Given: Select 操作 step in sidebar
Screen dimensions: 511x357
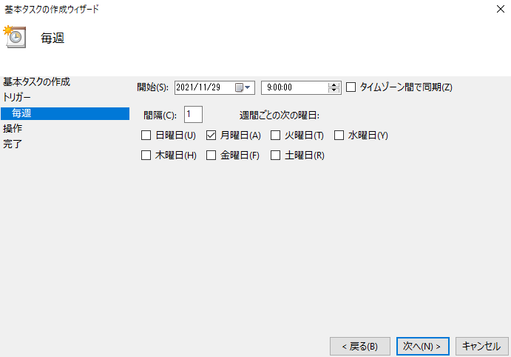Looking at the screenshot, I should pos(13,128).
